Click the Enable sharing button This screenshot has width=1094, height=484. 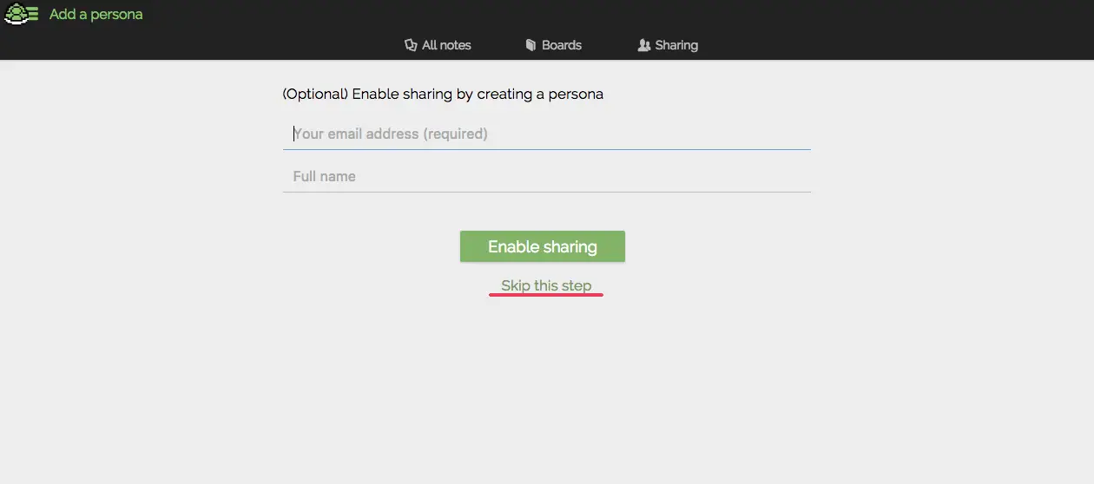[543, 246]
